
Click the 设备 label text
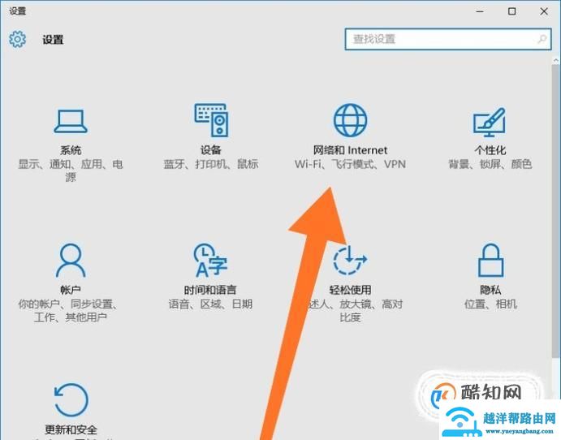tap(211, 150)
